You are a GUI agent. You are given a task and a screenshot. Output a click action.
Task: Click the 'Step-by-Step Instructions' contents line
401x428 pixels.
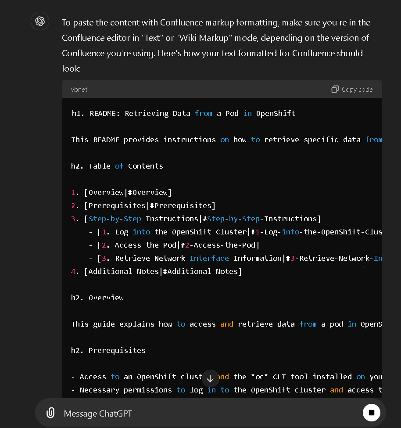click(196, 219)
